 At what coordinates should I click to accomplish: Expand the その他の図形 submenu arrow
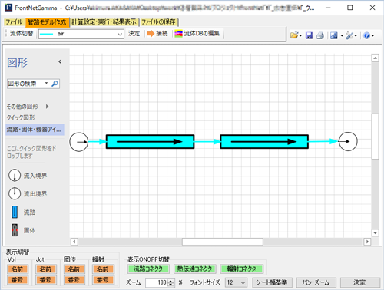[47, 107]
